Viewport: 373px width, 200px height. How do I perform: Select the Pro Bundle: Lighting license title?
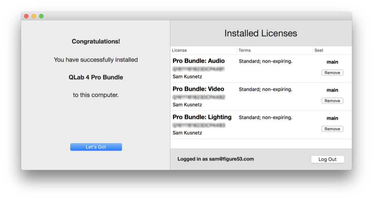(202, 117)
